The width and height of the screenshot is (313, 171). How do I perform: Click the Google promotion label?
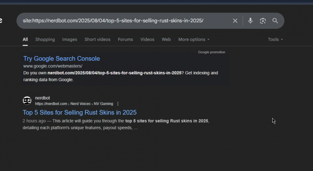click(x=212, y=52)
